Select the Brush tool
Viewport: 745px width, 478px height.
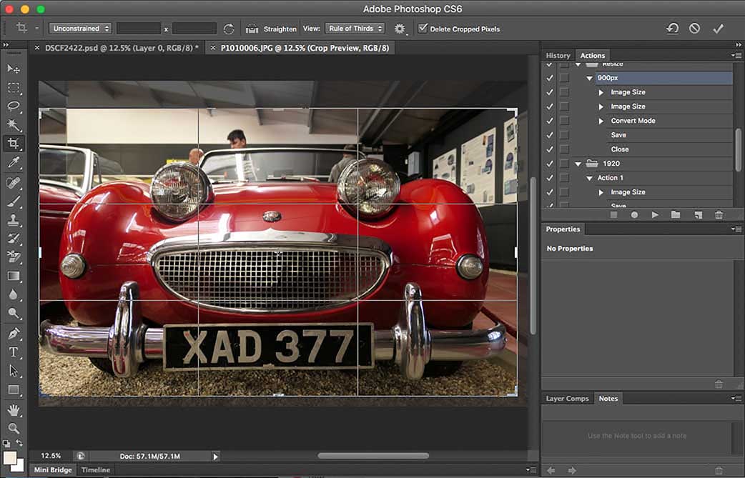[x=14, y=201]
